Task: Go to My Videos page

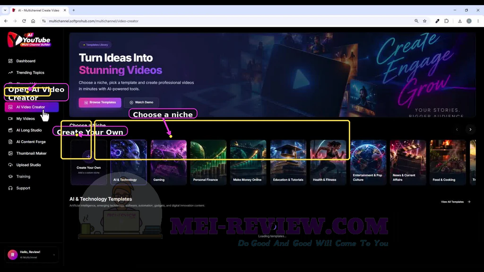Action: pos(26,119)
